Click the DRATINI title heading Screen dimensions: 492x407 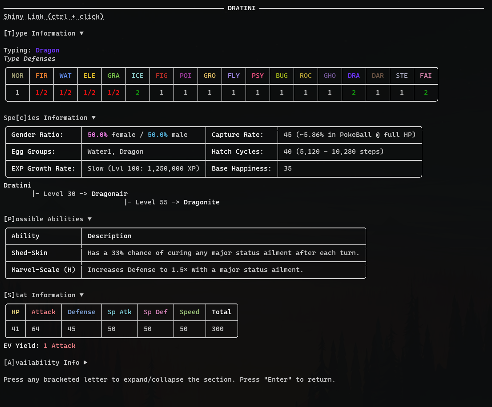tap(242, 8)
